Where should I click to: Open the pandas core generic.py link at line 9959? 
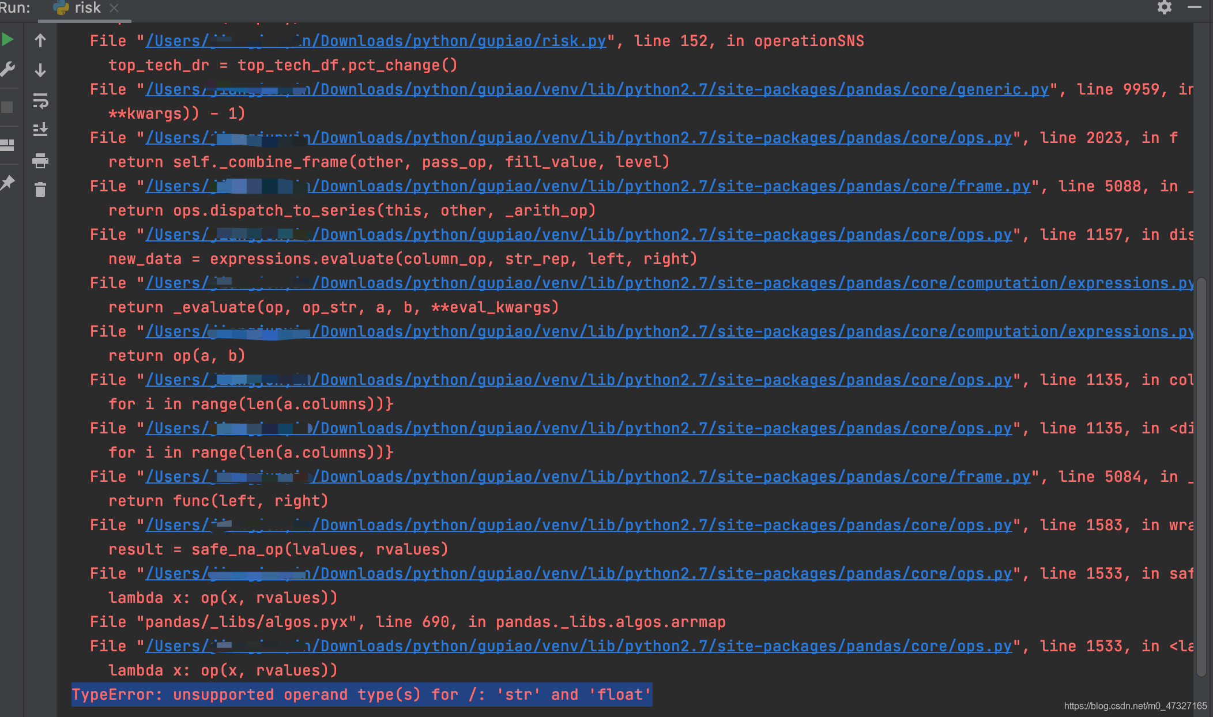click(x=597, y=89)
